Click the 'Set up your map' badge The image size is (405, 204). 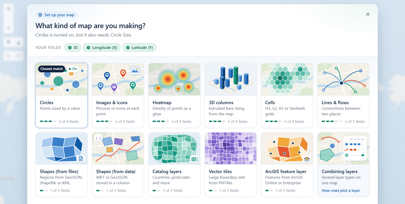coord(56,15)
